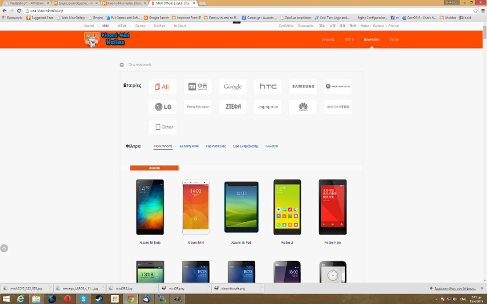
Task: Click the Xiaomi section header label
Action: (x=154, y=168)
